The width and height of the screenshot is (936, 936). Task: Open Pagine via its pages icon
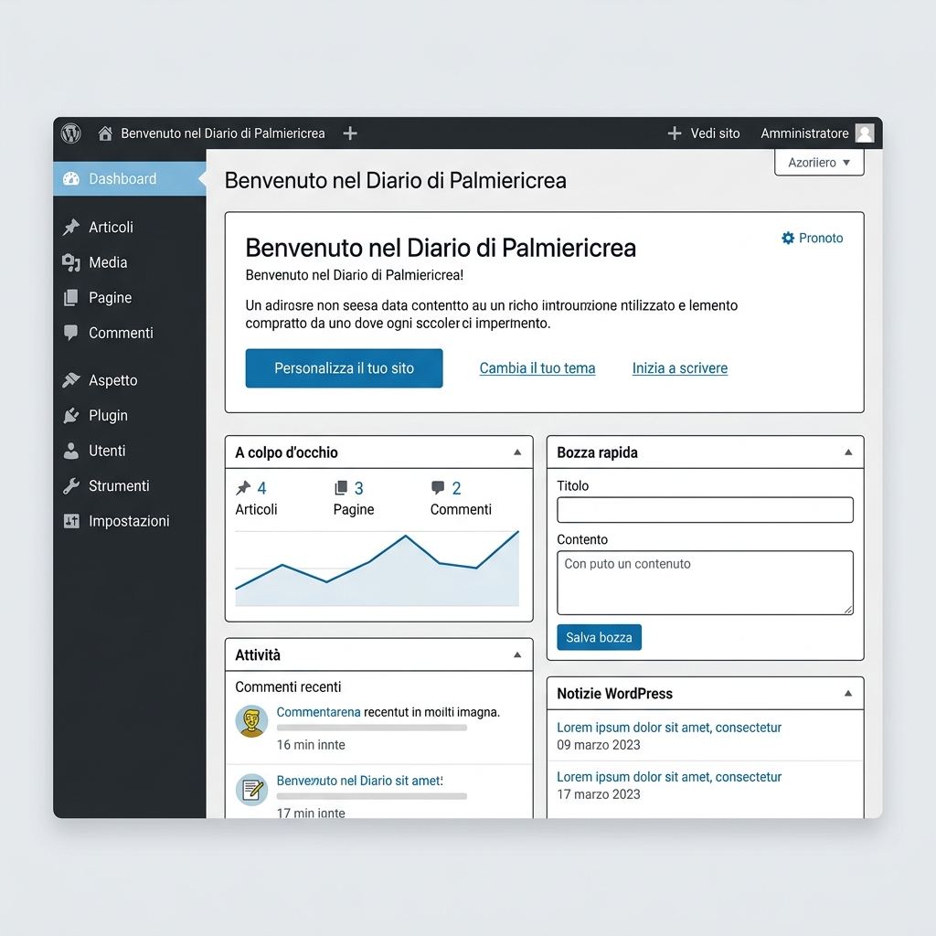(x=72, y=297)
